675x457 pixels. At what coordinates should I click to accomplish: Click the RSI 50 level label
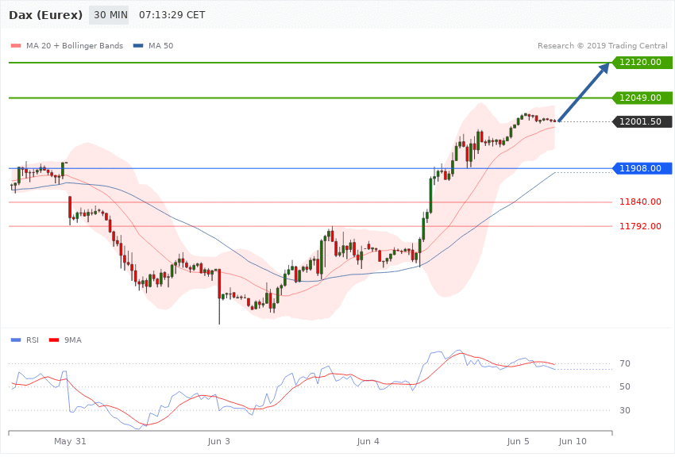coord(625,386)
